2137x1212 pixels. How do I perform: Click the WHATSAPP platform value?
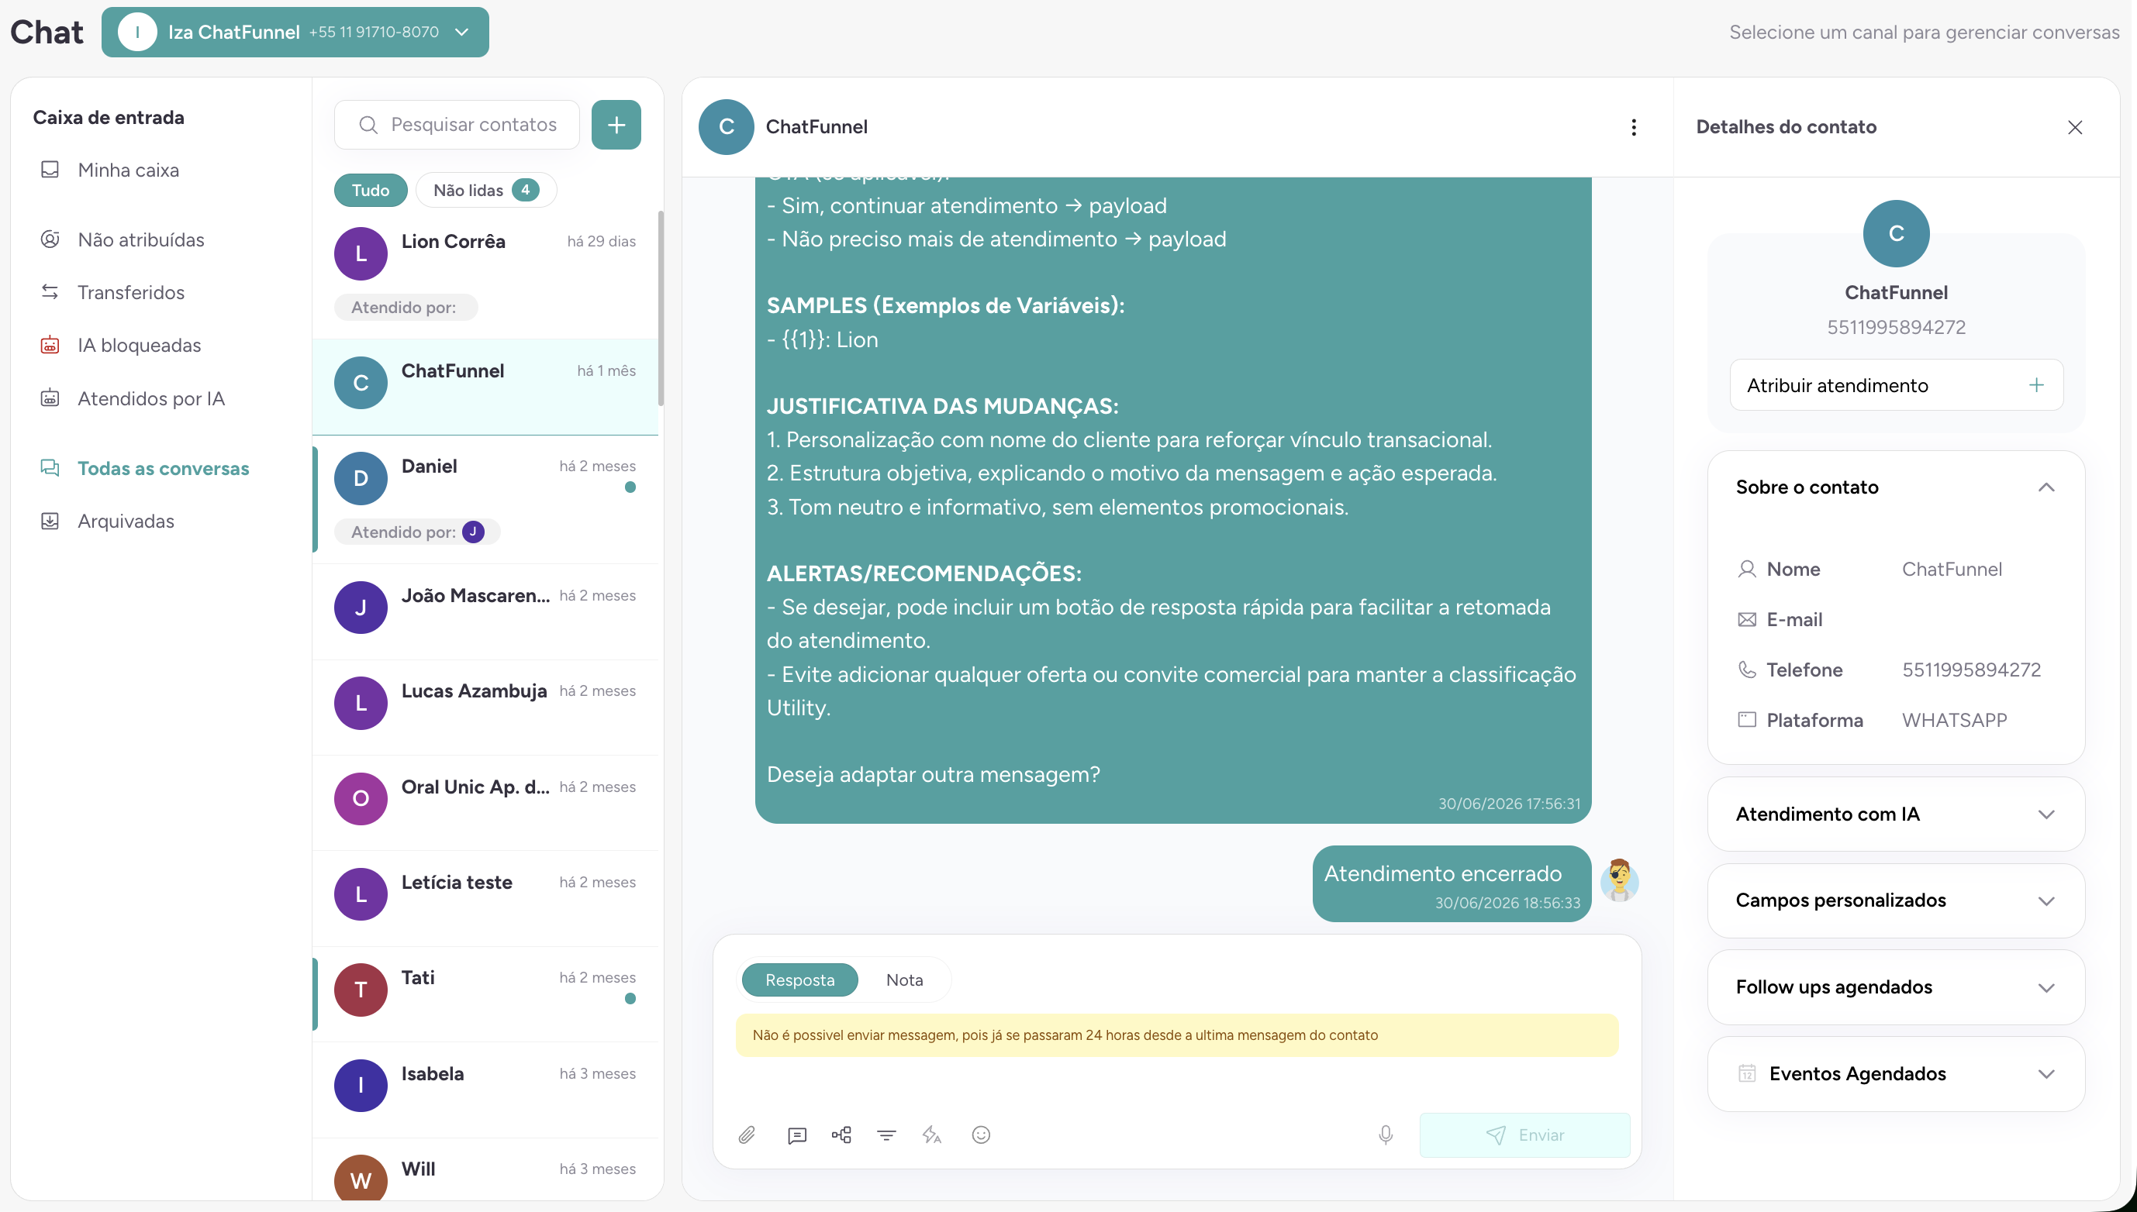click(1954, 720)
